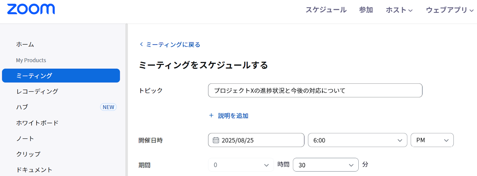Open the duration hours dropdown

(x=241, y=165)
